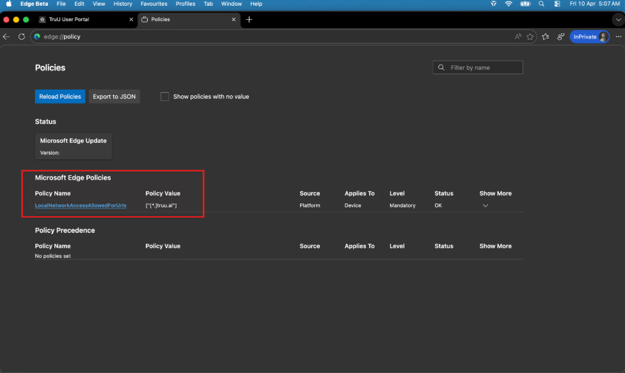
Task: Add page to favourites with star icon
Action: click(x=530, y=37)
